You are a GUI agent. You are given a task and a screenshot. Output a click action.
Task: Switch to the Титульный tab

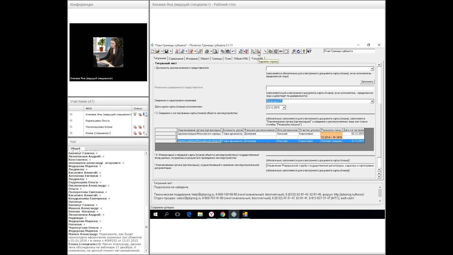(x=160, y=58)
